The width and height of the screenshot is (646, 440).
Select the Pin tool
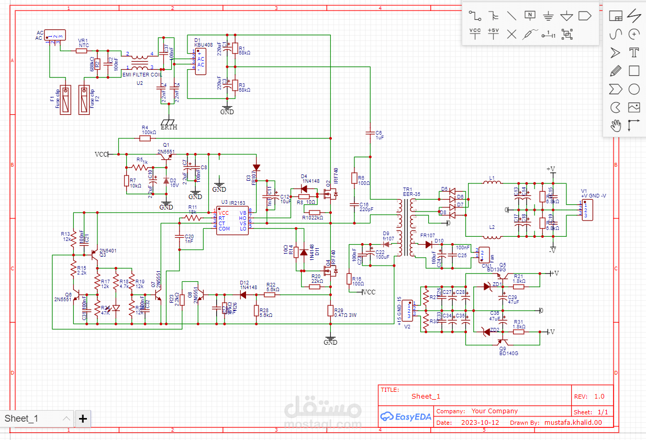tap(548, 34)
